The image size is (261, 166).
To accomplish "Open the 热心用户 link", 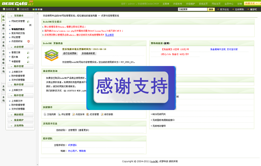I will (x=72, y=151).
